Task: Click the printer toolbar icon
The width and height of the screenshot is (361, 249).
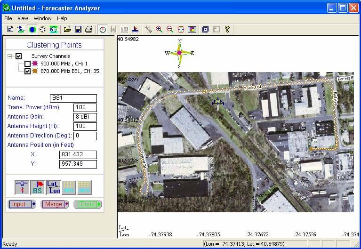Action: (x=89, y=29)
